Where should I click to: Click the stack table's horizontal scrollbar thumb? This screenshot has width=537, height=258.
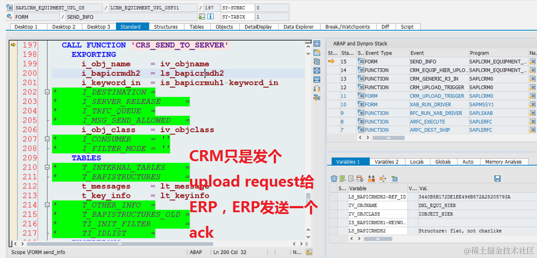(x=388, y=138)
